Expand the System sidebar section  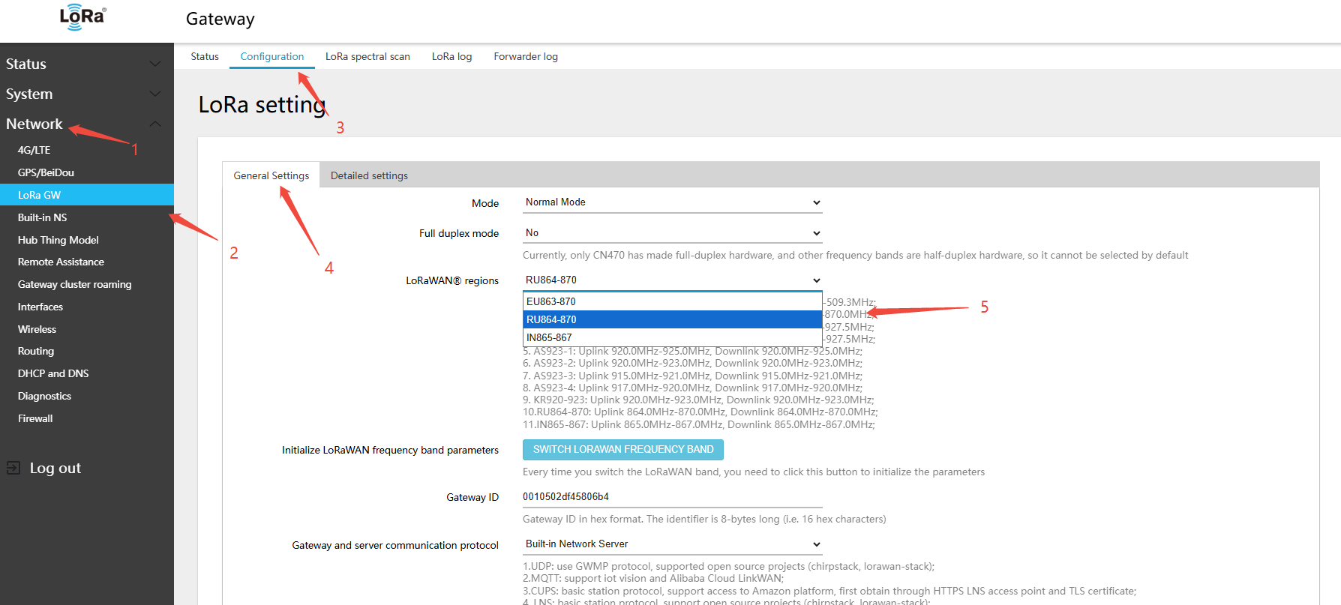pos(155,94)
